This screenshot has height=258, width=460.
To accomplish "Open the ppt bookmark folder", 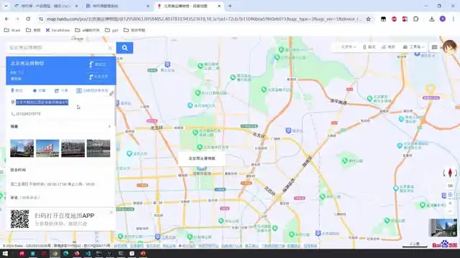I will [x=111, y=30].
